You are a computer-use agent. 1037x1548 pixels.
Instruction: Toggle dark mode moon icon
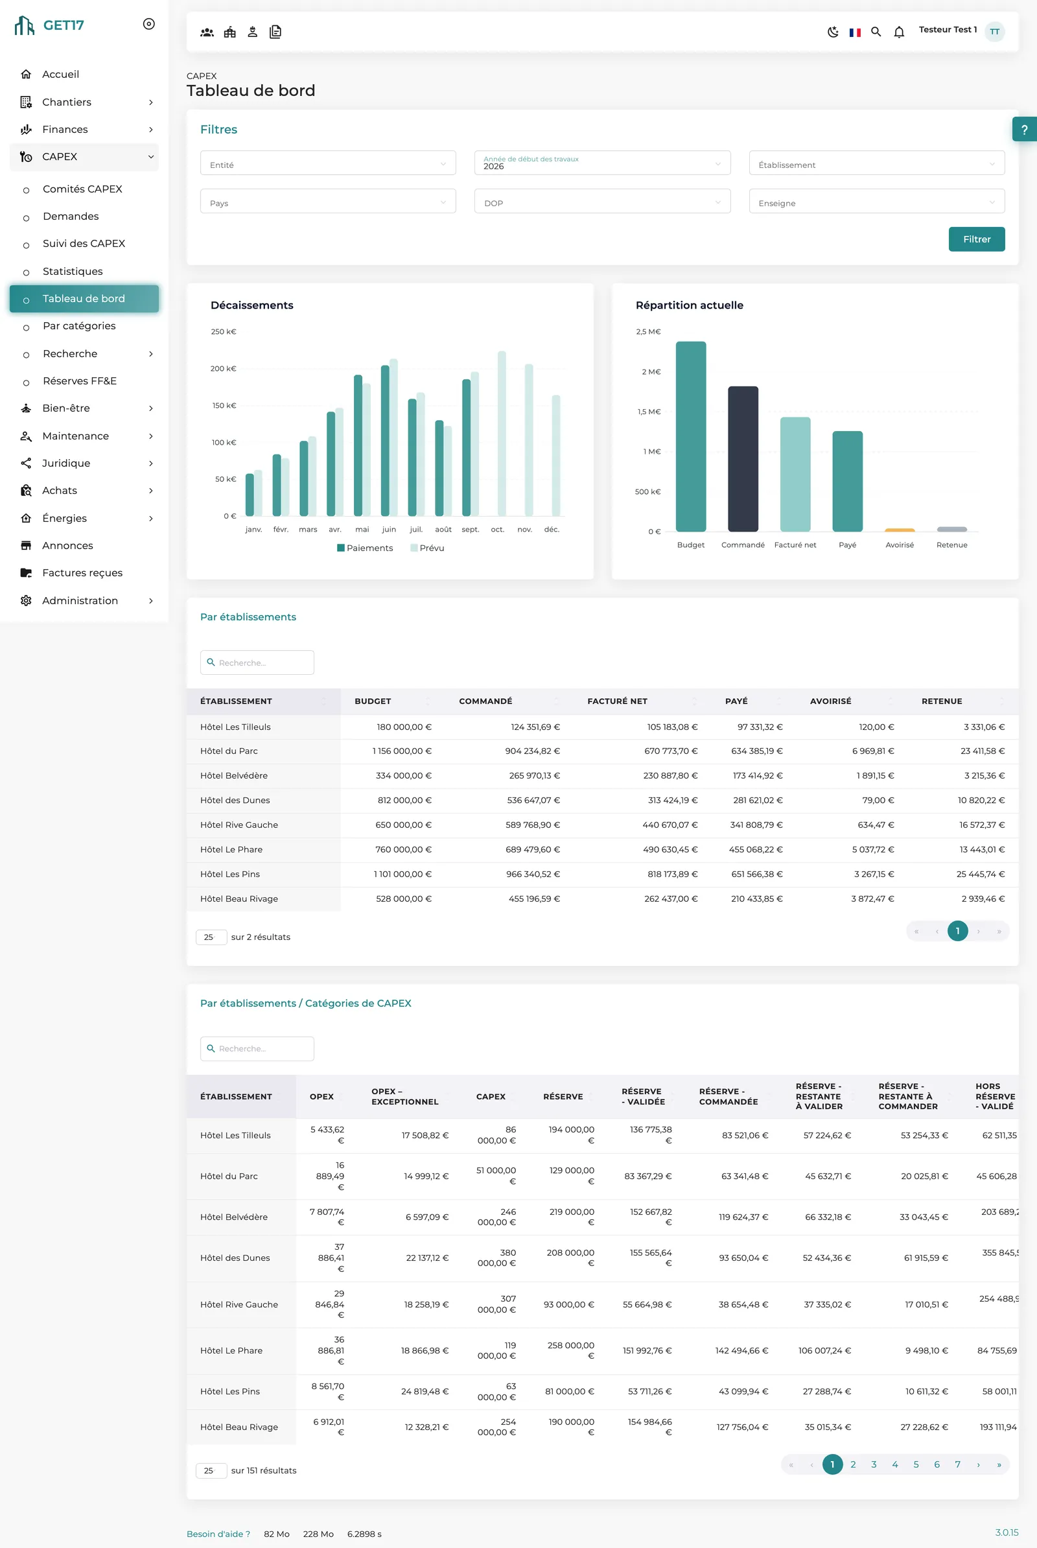[833, 32]
